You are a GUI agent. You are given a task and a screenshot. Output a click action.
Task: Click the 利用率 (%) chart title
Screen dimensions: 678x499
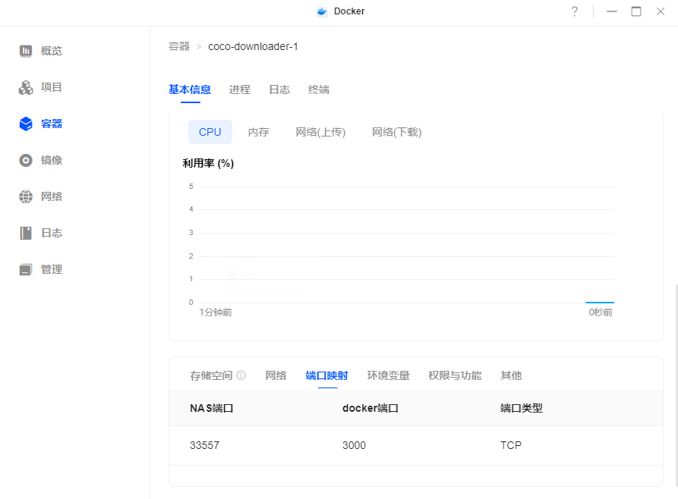point(208,163)
